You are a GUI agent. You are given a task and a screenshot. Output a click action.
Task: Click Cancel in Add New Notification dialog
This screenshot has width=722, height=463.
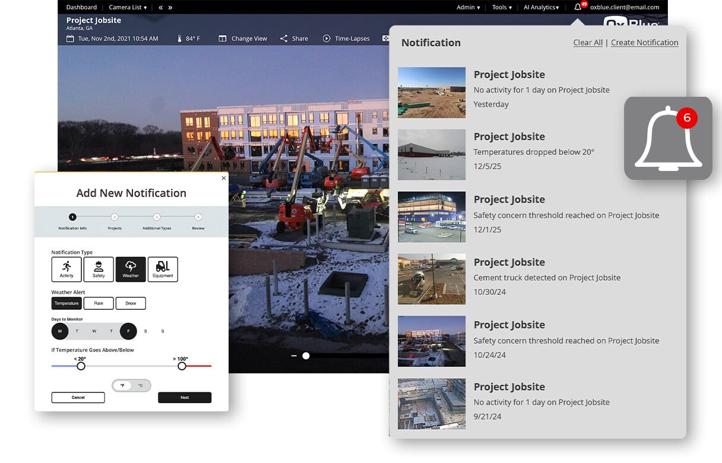click(x=78, y=398)
